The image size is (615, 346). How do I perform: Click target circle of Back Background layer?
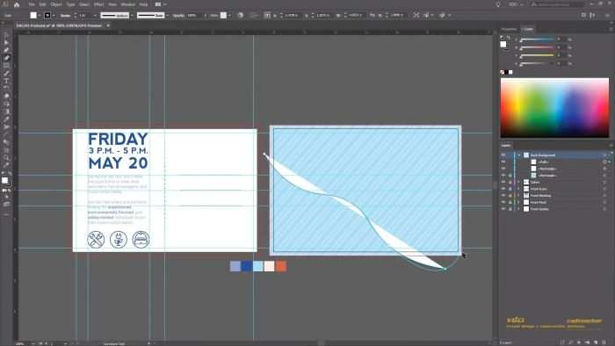(x=604, y=155)
